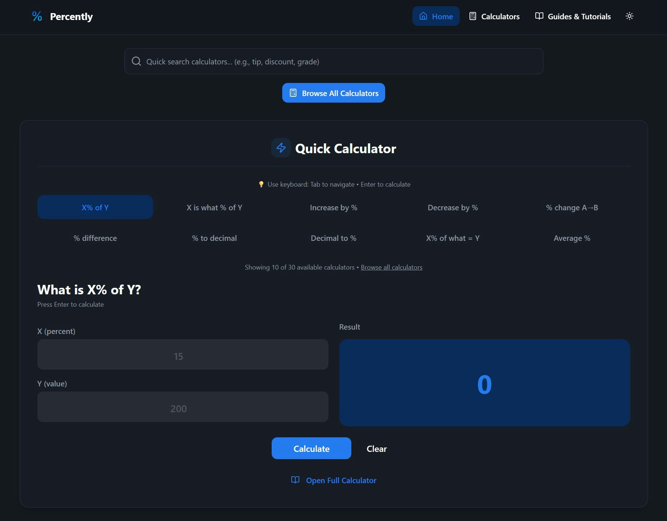
Task: Click Browse All Calculators button
Action: [333, 93]
